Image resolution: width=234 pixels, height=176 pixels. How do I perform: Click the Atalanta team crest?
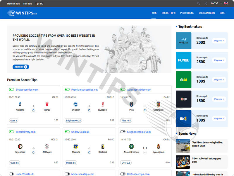20,104
